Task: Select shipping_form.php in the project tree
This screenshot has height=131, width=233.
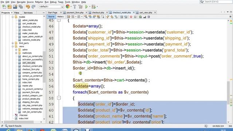Action: click(31, 102)
